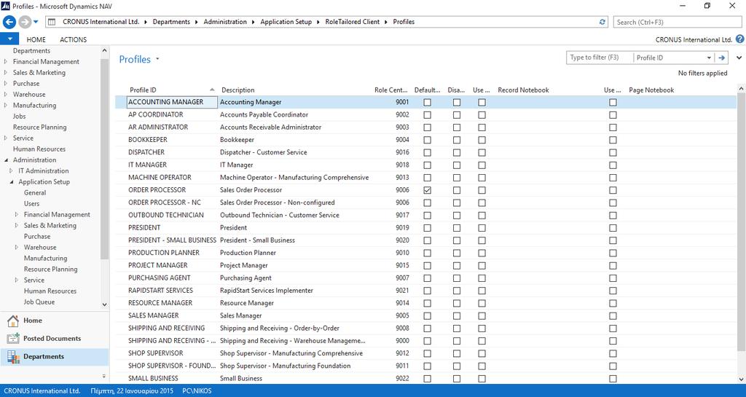
Task: Click the Purchasing Agent description cell
Action: [x=246, y=278]
